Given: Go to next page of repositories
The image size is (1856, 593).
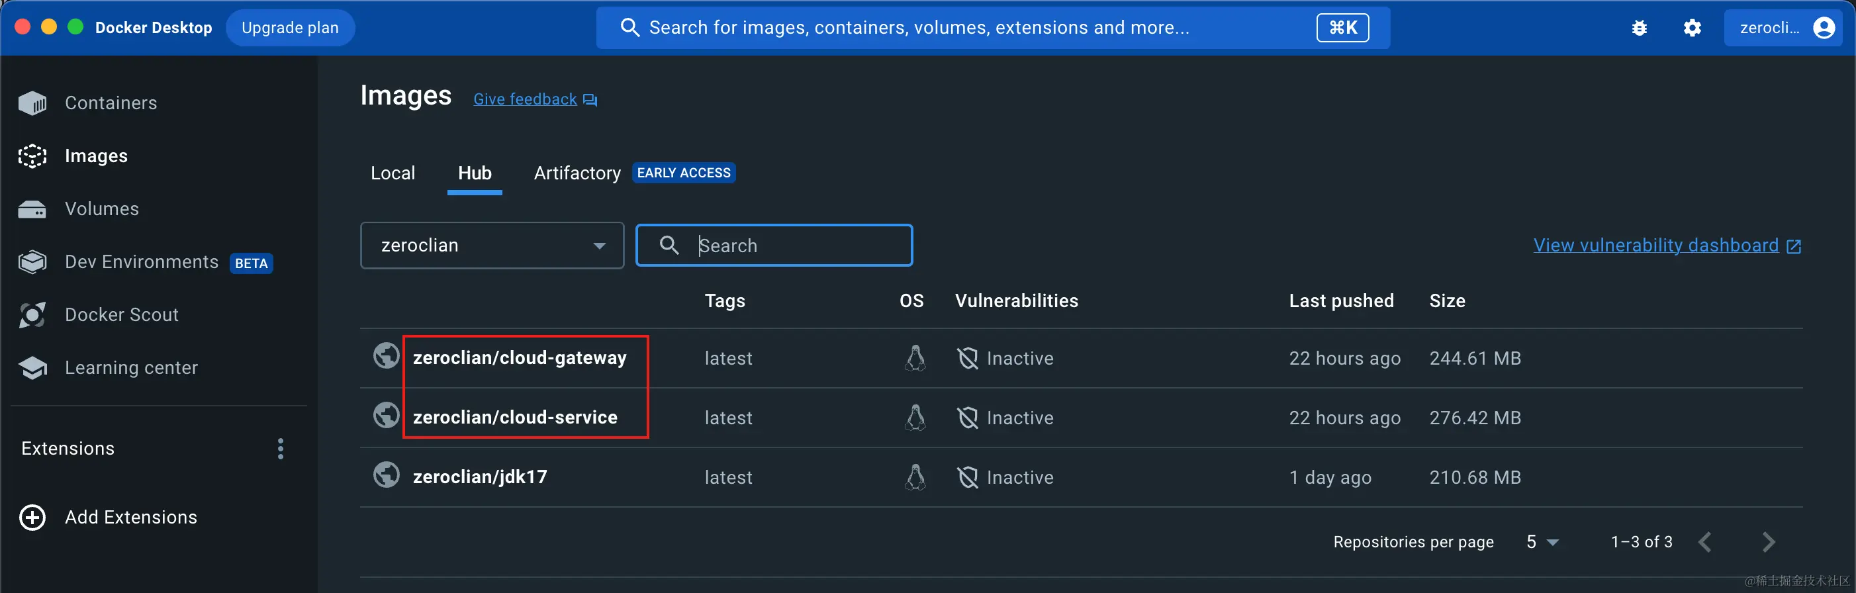Looking at the screenshot, I should pyautogui.click(x=1767, y=542).
